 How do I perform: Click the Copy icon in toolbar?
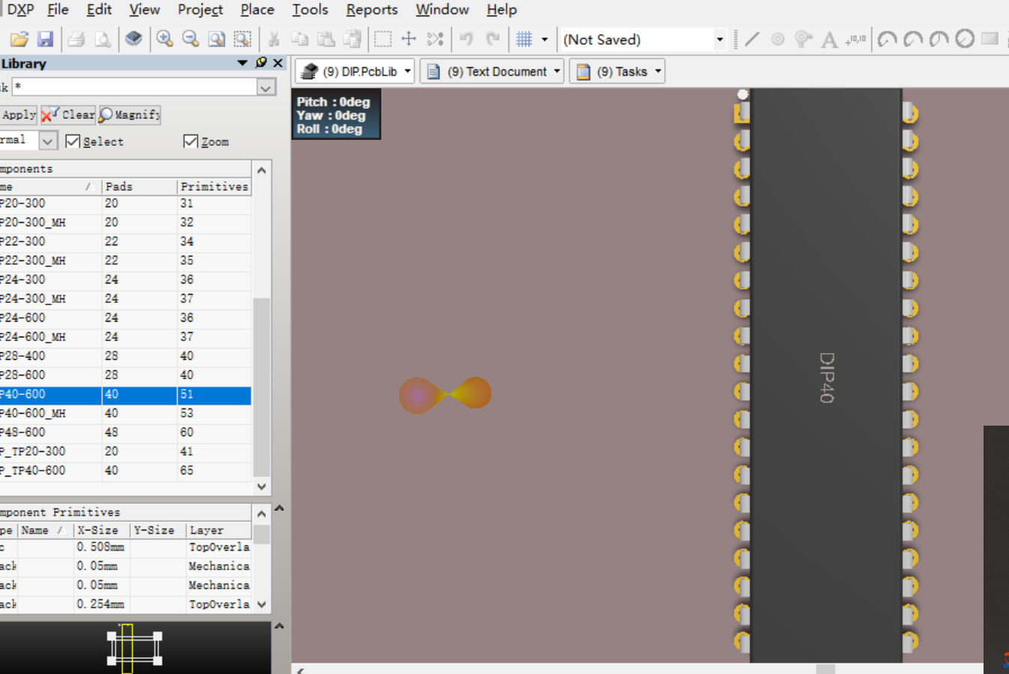[300, 40]
